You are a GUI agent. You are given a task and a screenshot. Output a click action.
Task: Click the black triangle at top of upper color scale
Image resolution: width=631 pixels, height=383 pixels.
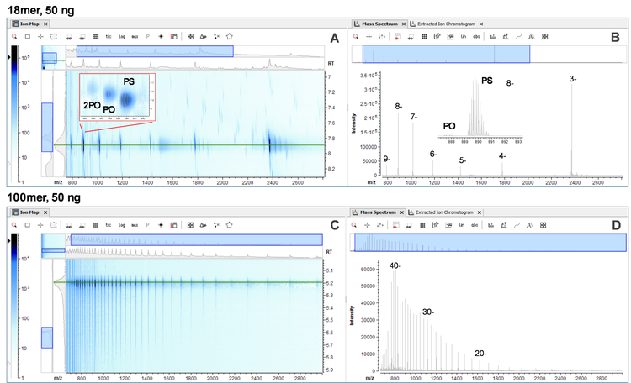(9, 56)
